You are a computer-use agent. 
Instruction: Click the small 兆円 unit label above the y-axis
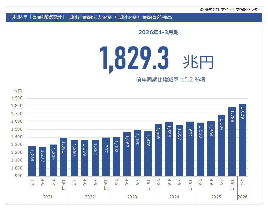click(18, 91)
